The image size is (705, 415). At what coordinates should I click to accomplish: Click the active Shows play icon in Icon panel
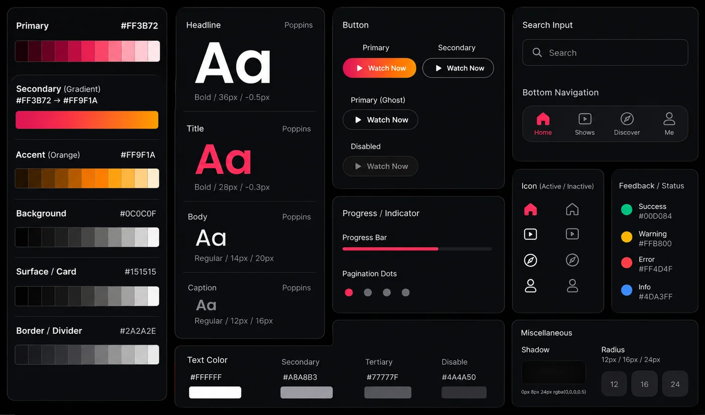click(x=530, y=234)
